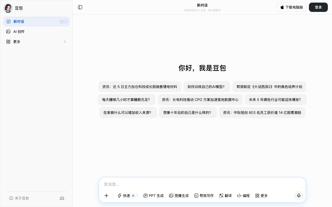Choose 翻译 tool
Image resolution: width=332 pixels, height=207 pixels.
(225, 196)
